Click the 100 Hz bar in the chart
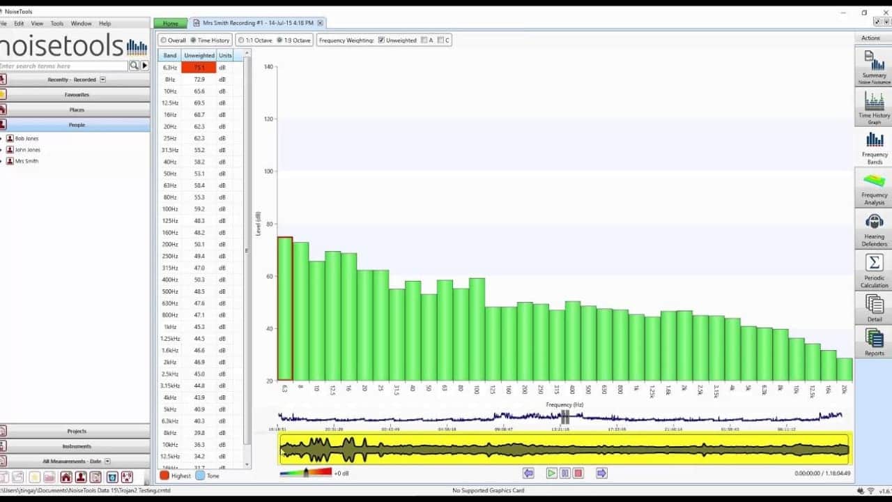 477,329
